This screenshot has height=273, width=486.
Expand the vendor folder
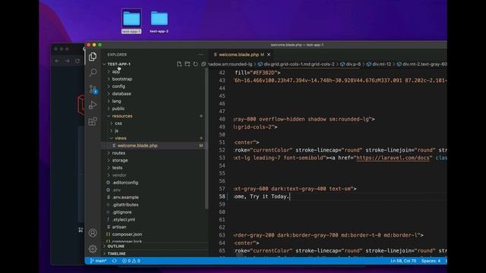click(x=154, y=175)
